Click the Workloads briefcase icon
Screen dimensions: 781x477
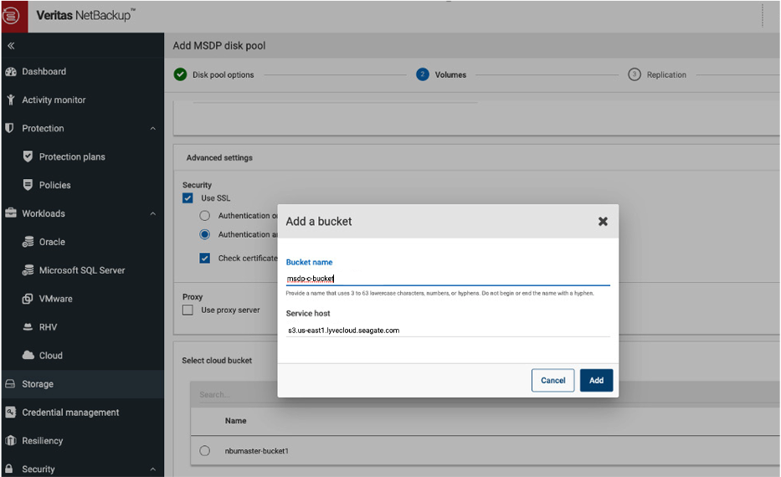click(x=10, y=213)
